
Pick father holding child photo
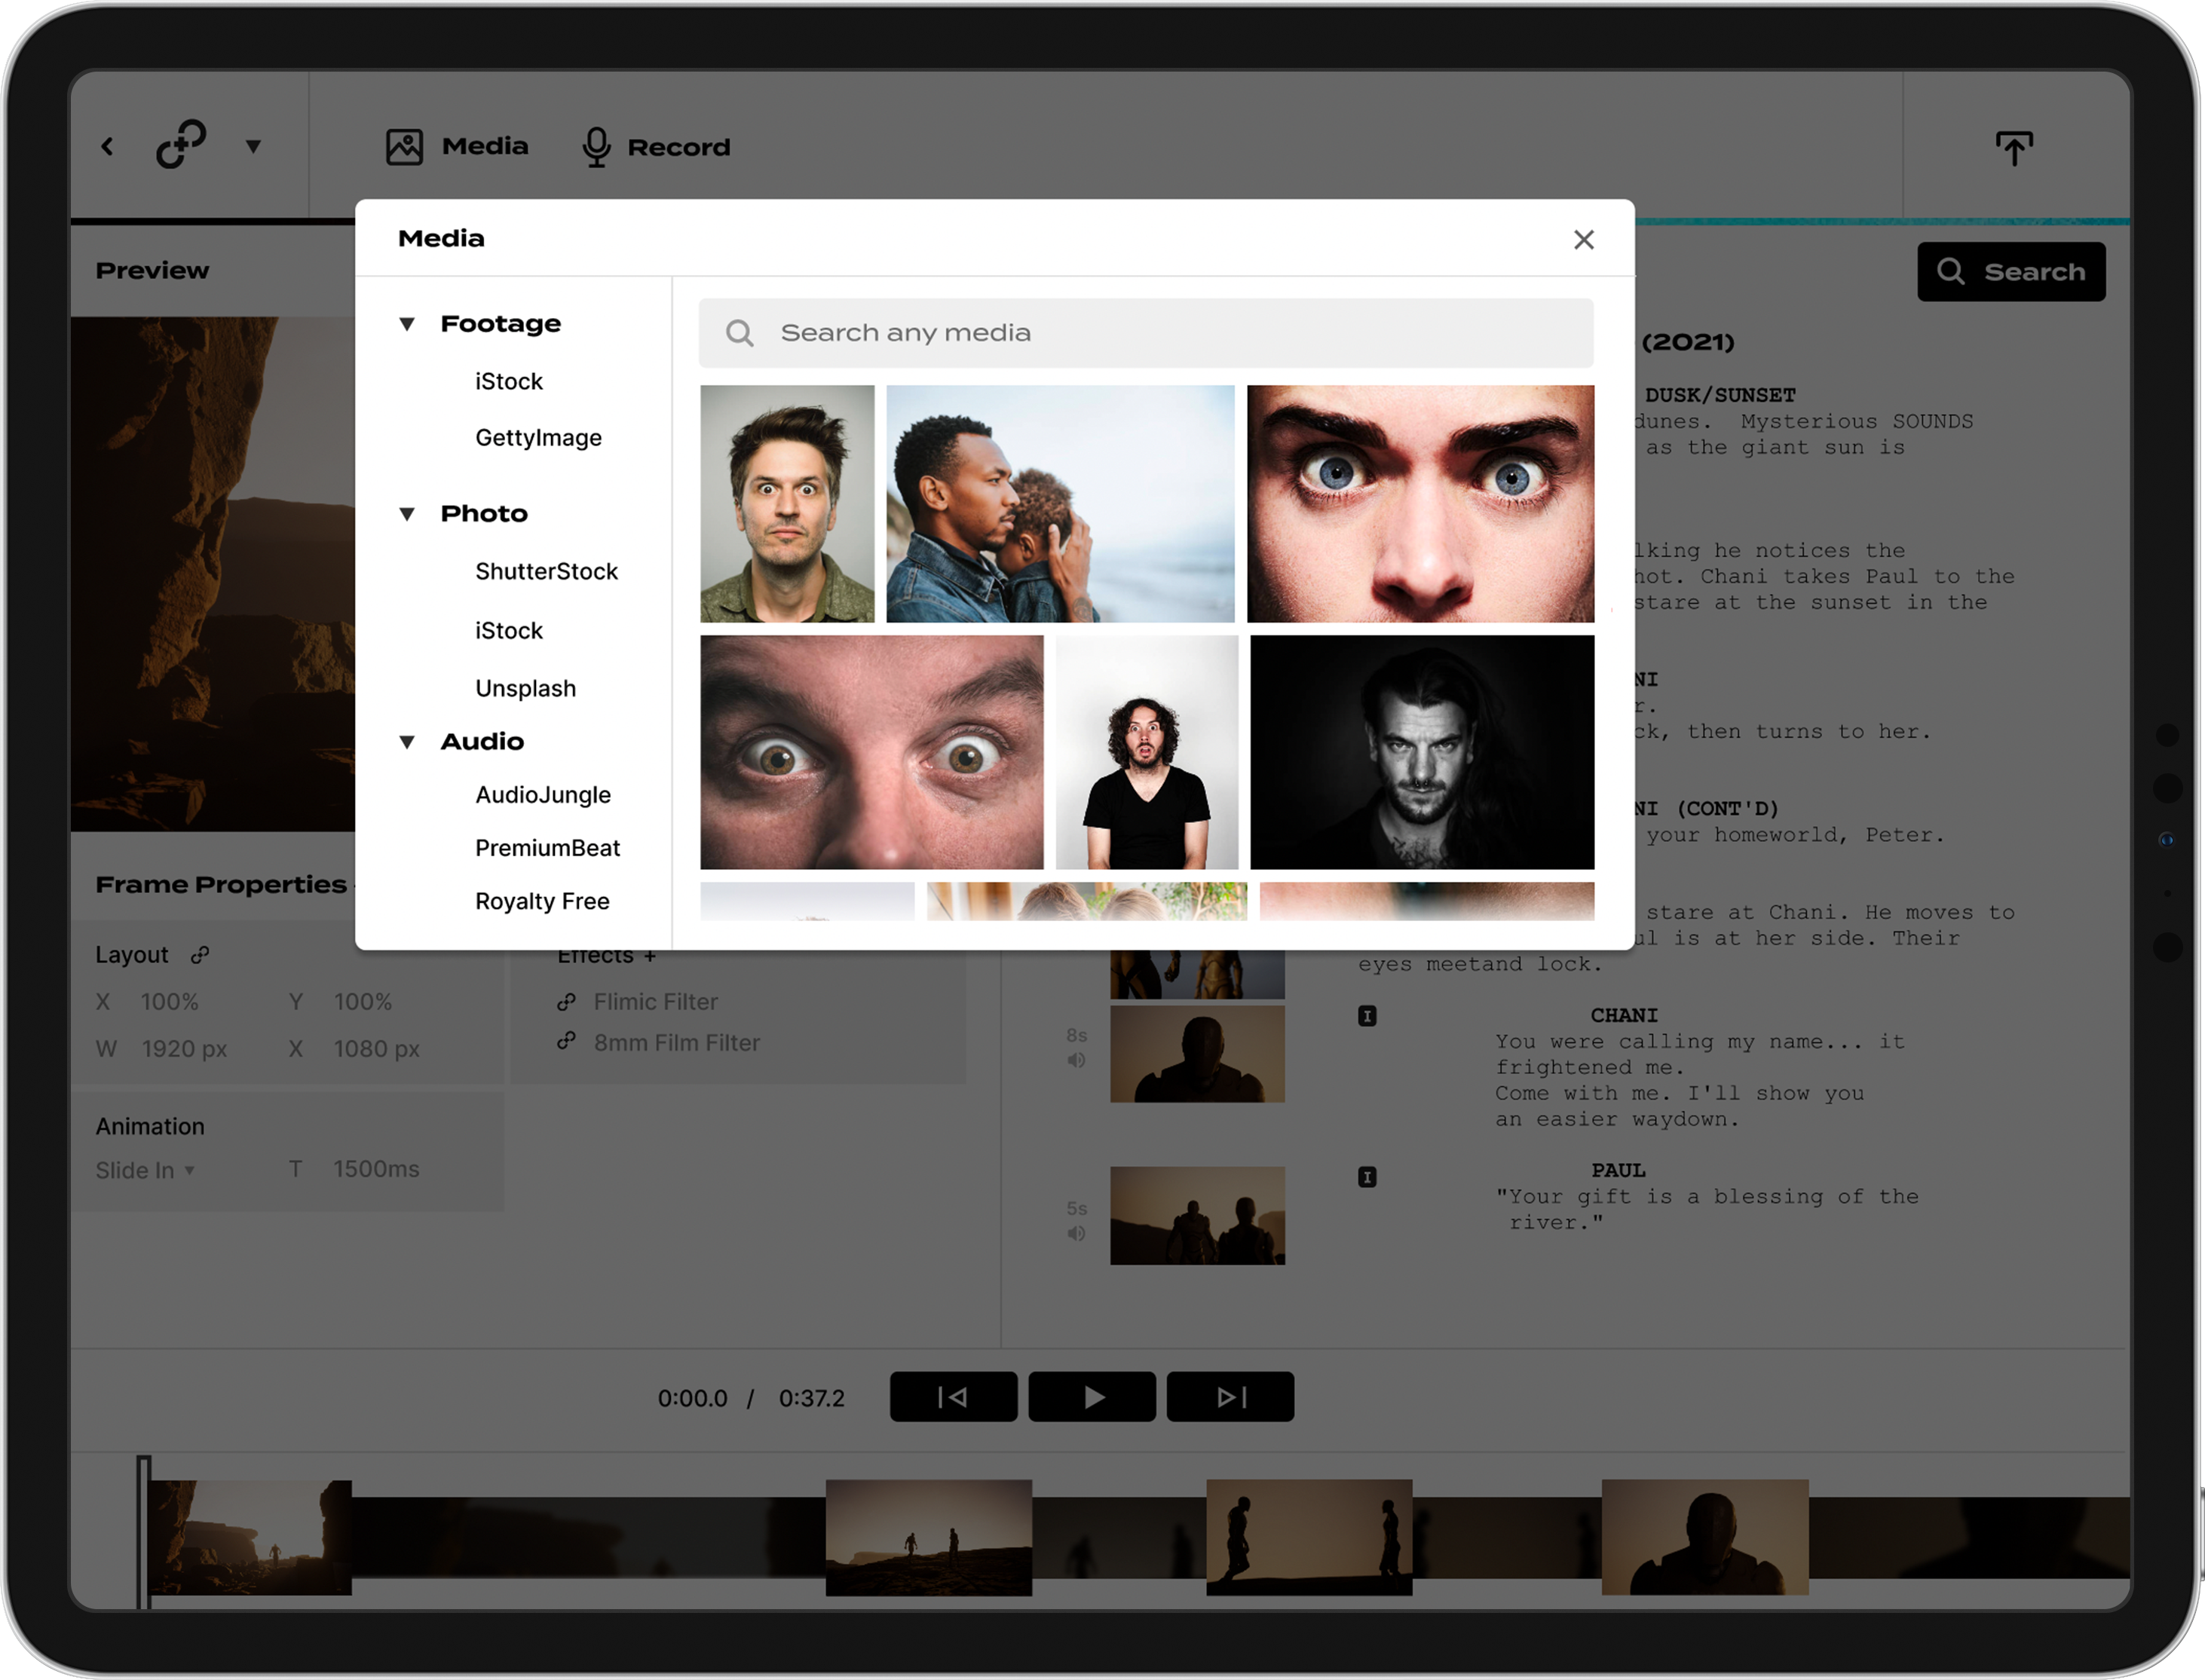pyautogui.click(x=1060, y=504)
